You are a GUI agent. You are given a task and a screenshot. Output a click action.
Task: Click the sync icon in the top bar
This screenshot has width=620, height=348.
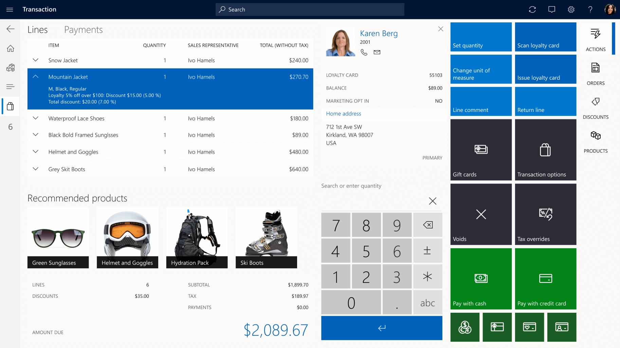[x=532, y=9]
